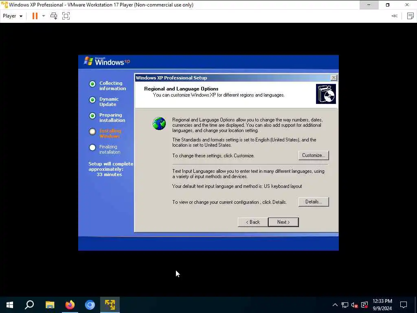417x313 pixels.
Task: Click the Preparing installation step indicator
Action: point(92,116)
